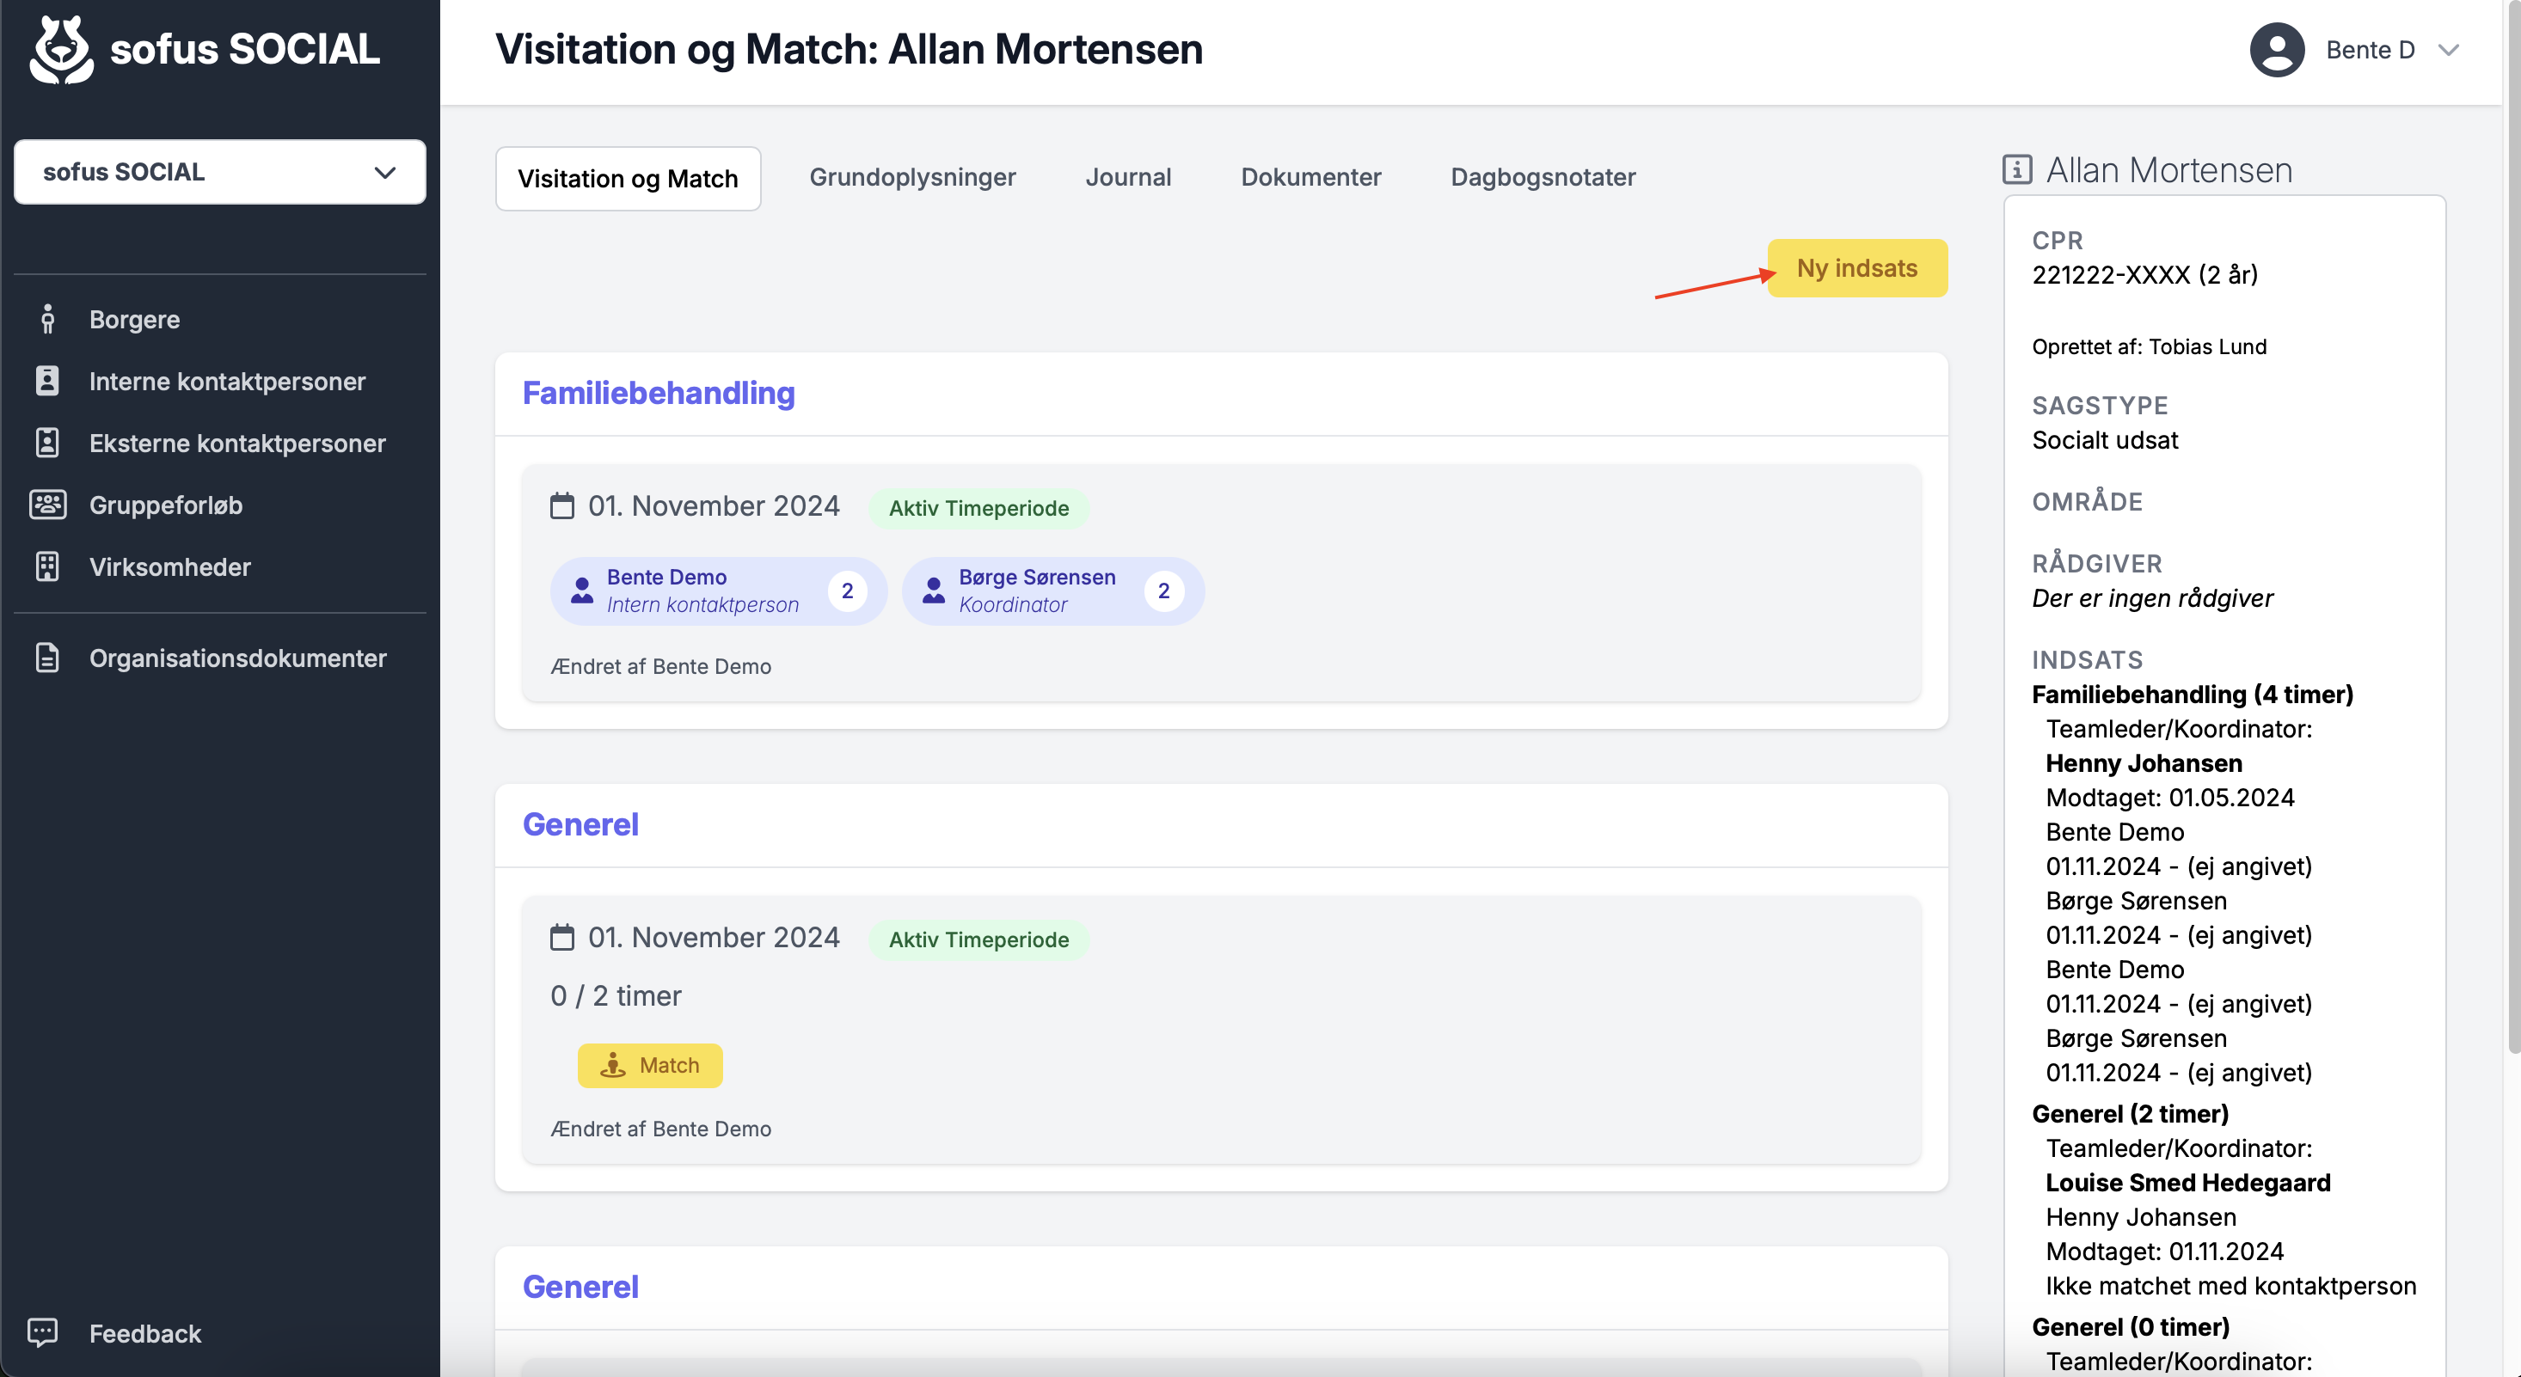Click the Eksterne kontaktpersoner icon
Viewport: 2521px width, 1377px height.
coord(47,443)
